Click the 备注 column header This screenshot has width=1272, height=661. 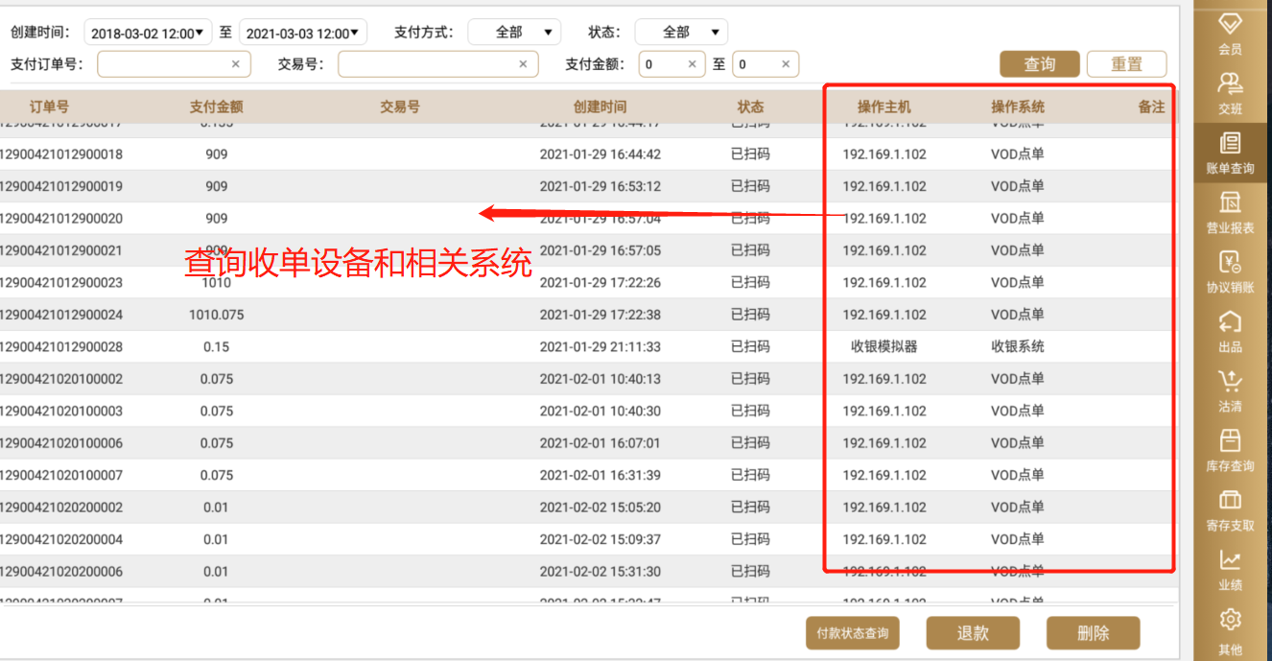1151,106
